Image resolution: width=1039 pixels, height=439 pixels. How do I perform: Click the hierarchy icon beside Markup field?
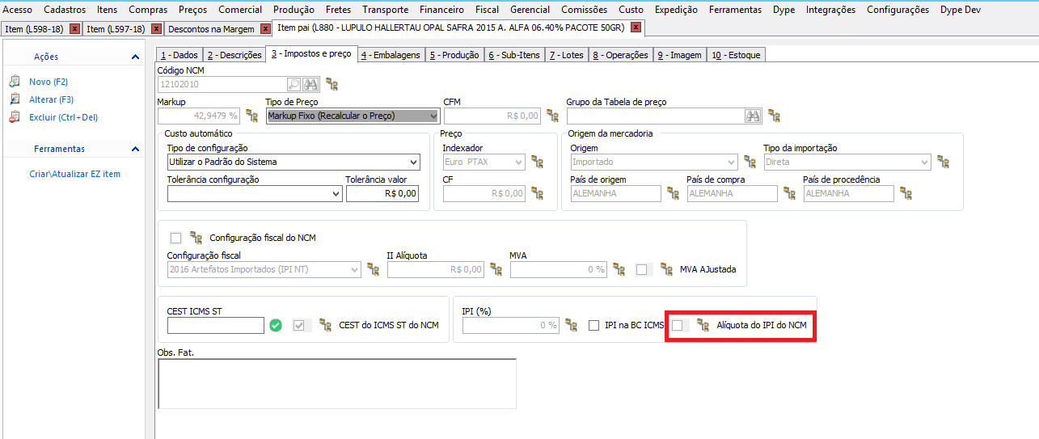[x=251, y=116]
